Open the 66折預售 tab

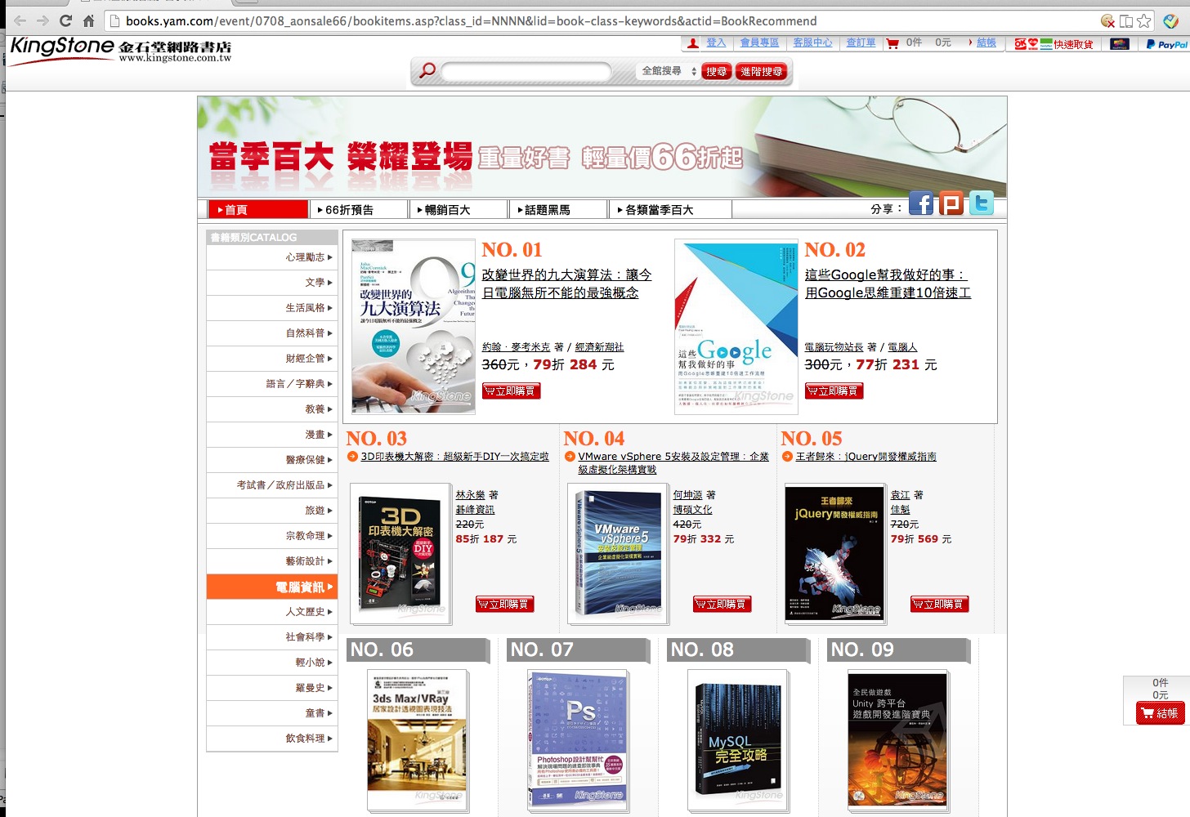tap(358, 209)
